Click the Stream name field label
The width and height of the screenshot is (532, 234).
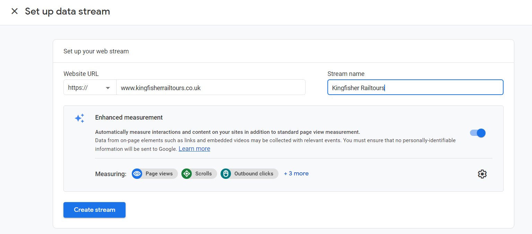coord(346,74)
